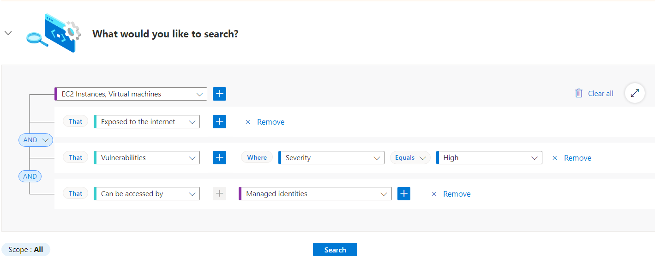Remove the Exposed to the internet row
Image resolution: width=655 pixels, height=264 pixels.
pos(270,122)
